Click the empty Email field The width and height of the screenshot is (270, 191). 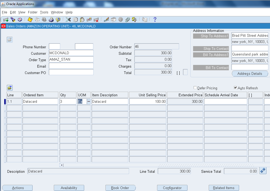click(71, 66)
